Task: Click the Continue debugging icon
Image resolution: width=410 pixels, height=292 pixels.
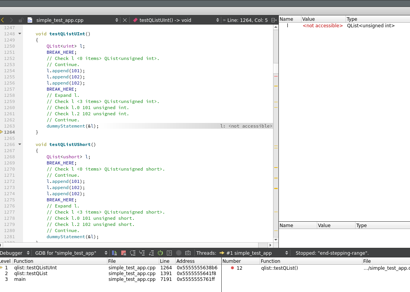Action: [114, 253]
